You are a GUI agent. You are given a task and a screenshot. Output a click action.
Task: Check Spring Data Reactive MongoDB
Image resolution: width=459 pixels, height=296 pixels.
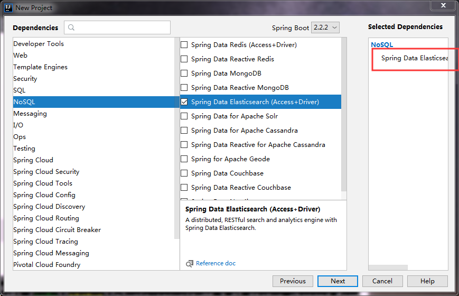tap(184, 88)
